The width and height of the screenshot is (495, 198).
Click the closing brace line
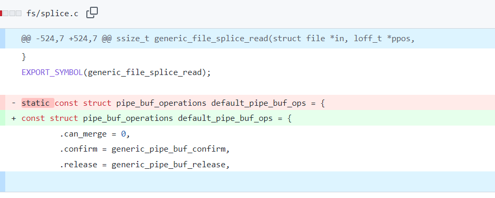point(24,57)
